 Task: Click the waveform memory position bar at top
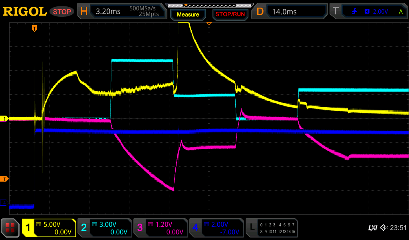(208, 5)
